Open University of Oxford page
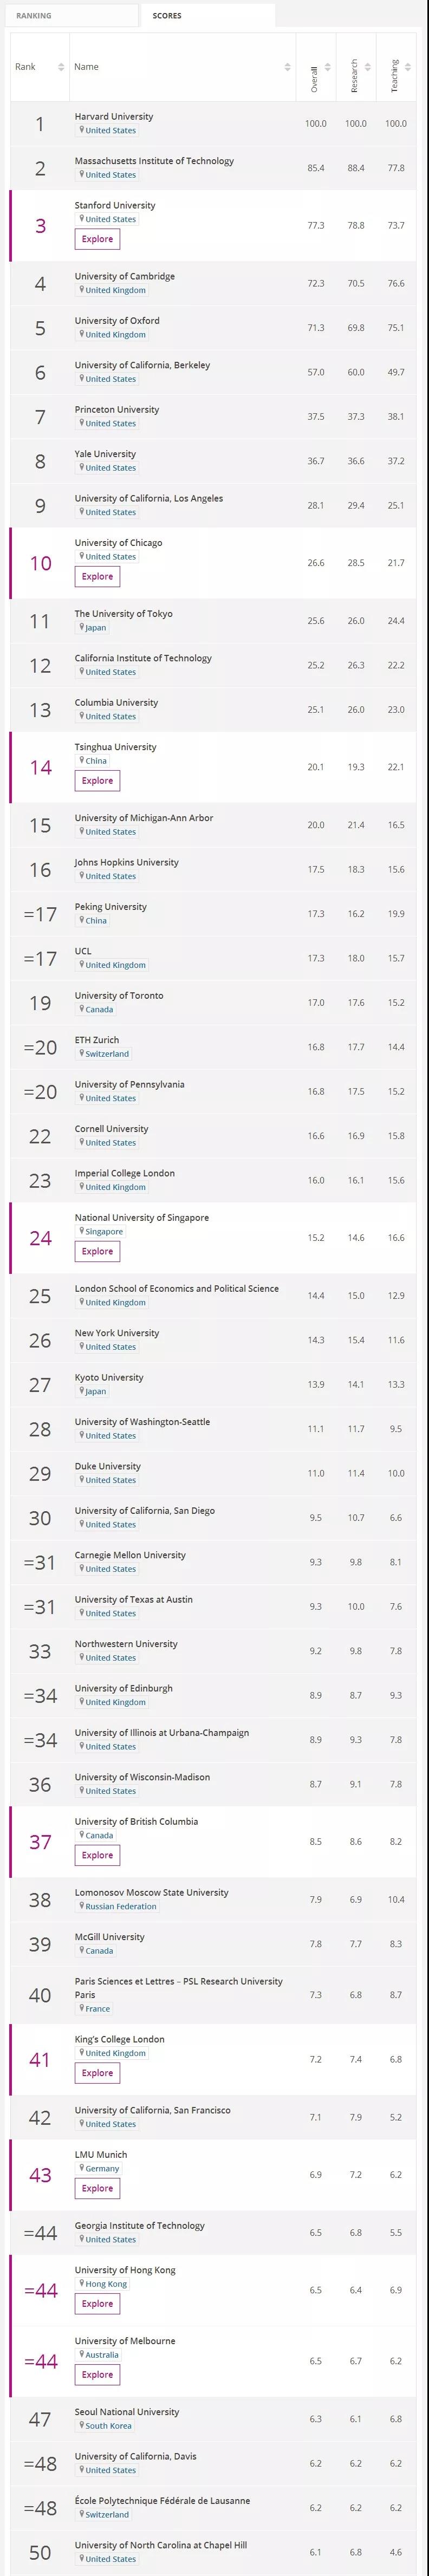 click(117, 320)
